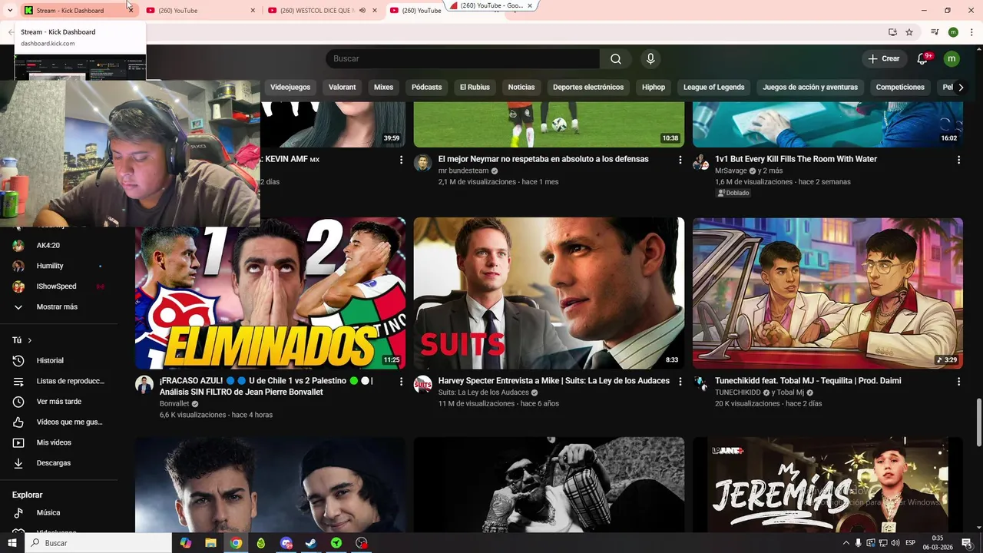The width and height of the screenshot is (983, 553).
Task: Show next category chips arrow
Action: click(x=960, y=88)
